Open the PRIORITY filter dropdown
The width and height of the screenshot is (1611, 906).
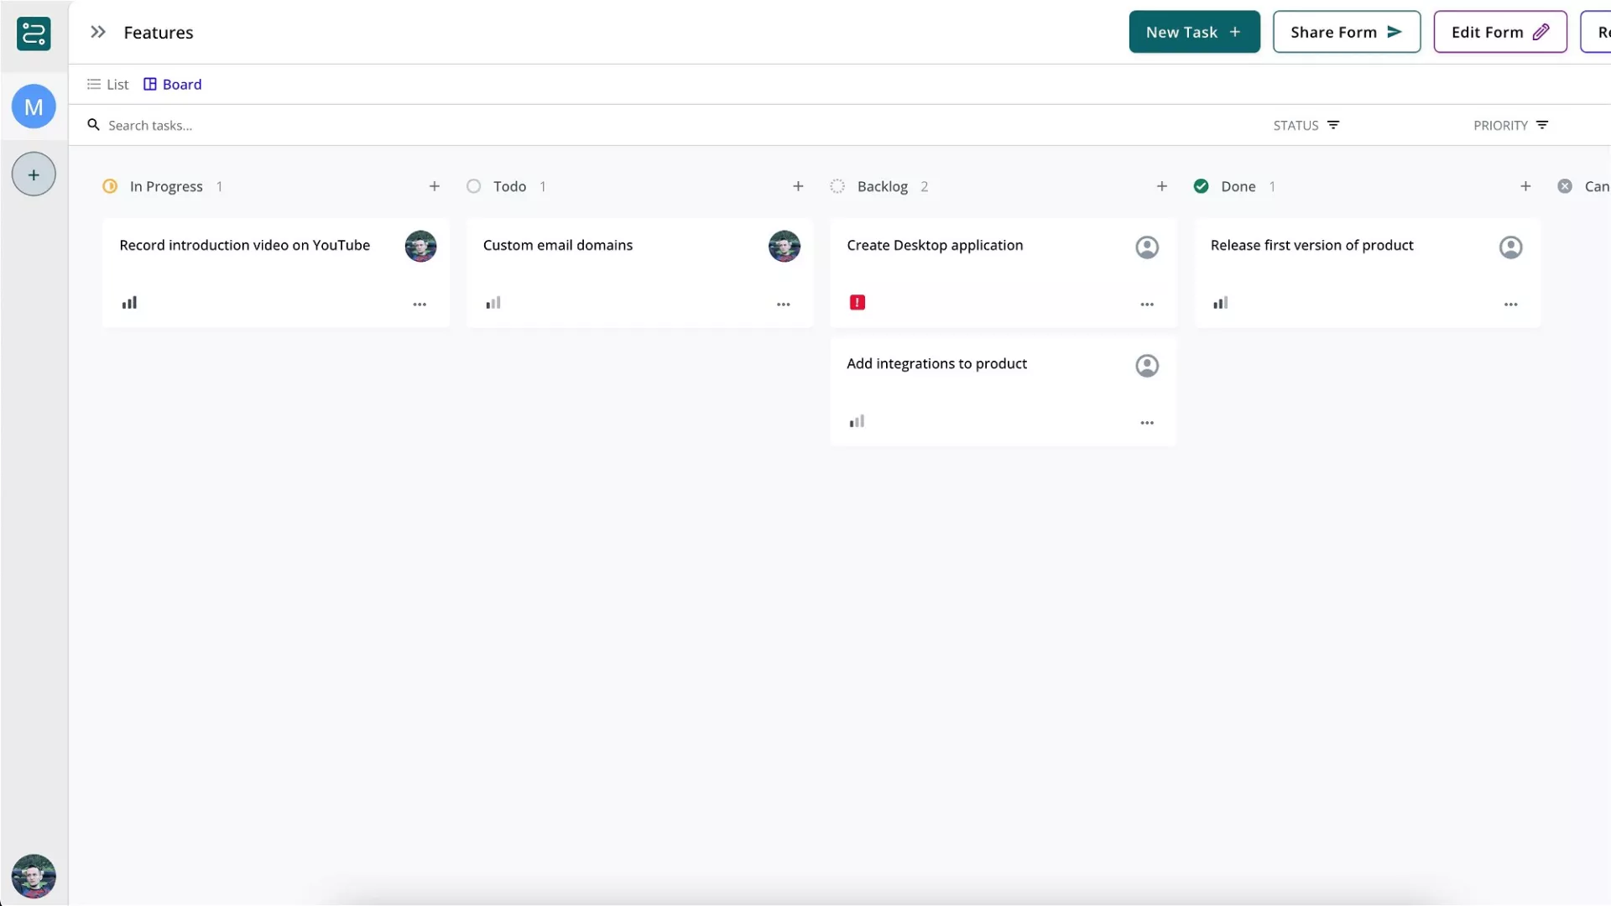point(1510,125)
